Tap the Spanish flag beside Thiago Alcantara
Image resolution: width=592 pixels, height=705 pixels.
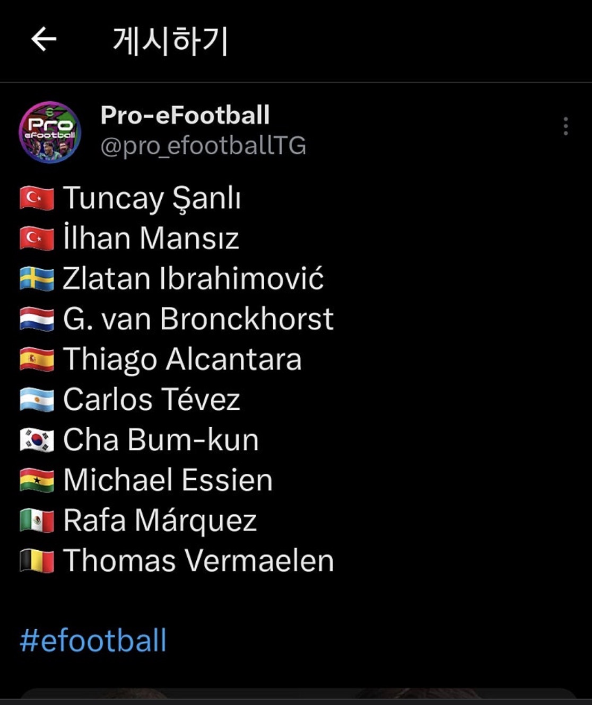pos(37,359)
